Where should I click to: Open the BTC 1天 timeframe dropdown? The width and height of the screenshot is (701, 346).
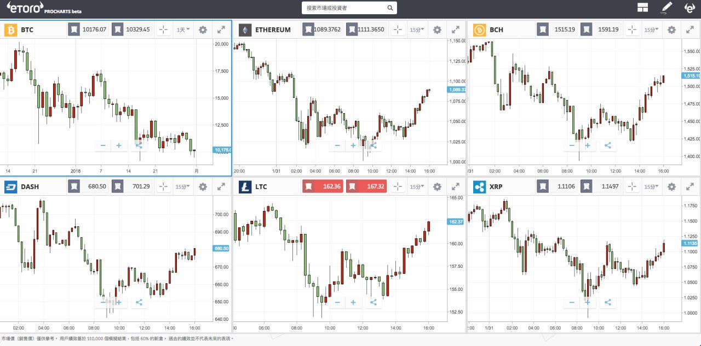(x=183, y=30)
